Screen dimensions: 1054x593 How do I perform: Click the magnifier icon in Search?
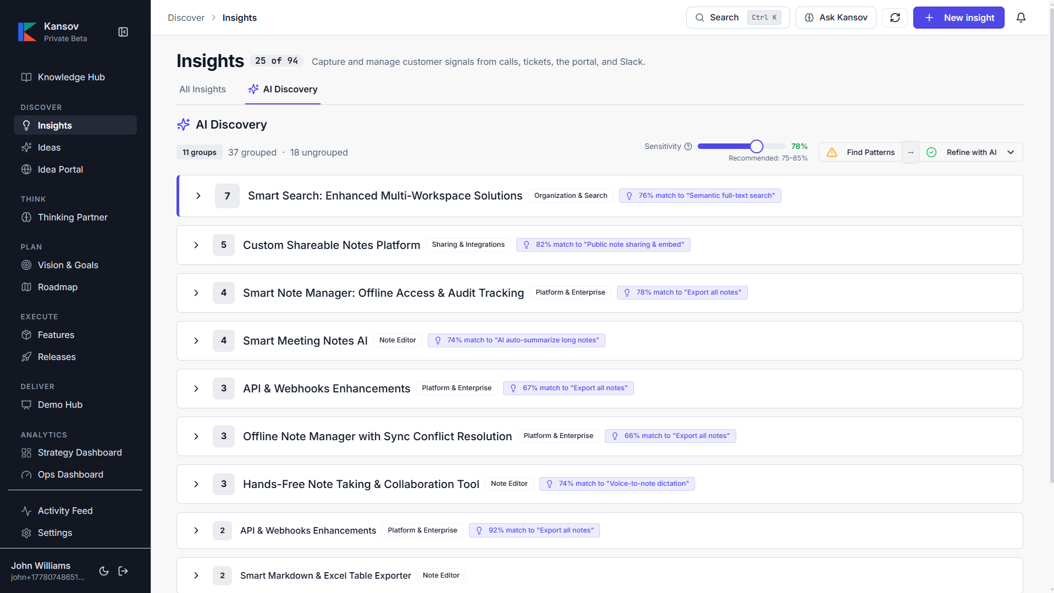[699, 18]
